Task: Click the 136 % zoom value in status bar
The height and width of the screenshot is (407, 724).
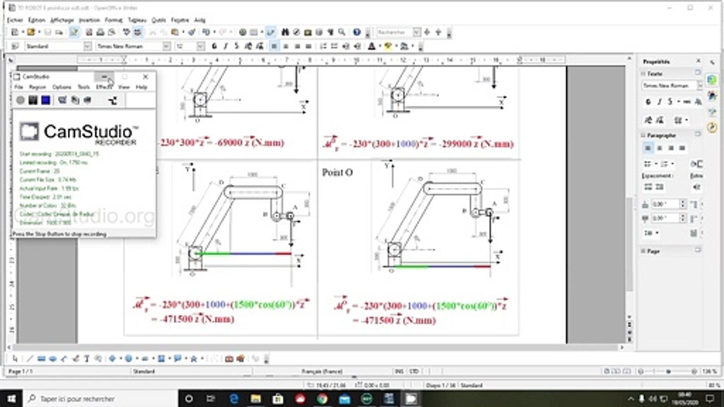Action: pyautogui.click(x=709, y=371)
